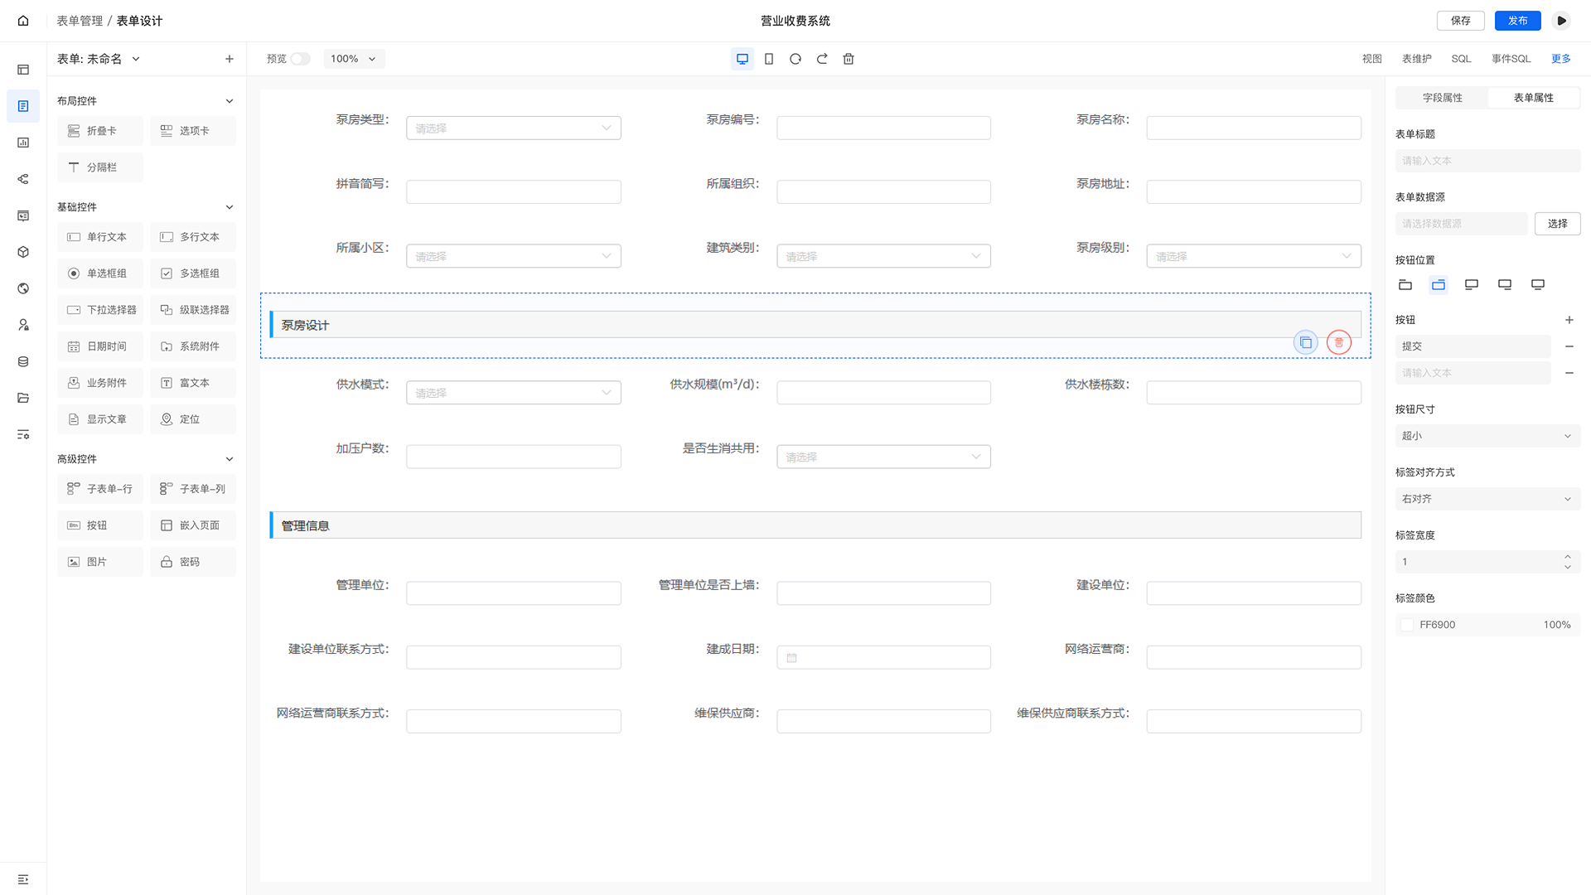The height and width of the screenshot is (895, 1591).
Task: Click 表单标题 text input
Action: coord(1487,161)
